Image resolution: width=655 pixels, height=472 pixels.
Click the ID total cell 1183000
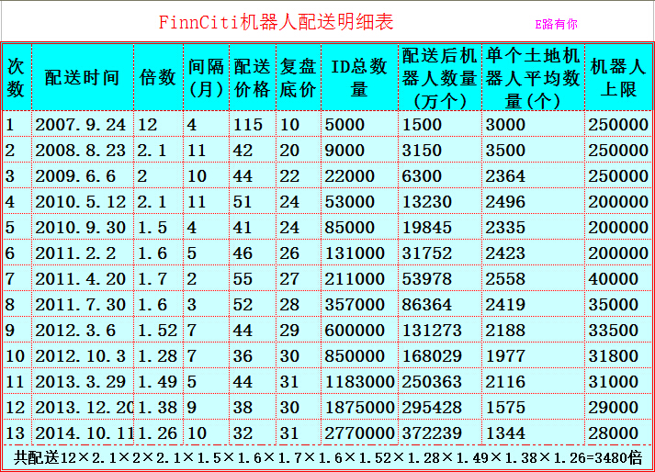(359, 381)
